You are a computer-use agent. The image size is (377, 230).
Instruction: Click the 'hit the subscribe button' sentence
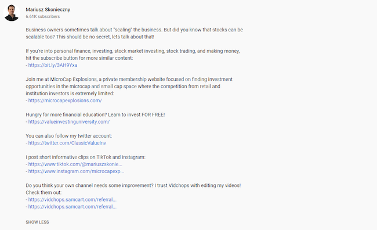[79, 58]
